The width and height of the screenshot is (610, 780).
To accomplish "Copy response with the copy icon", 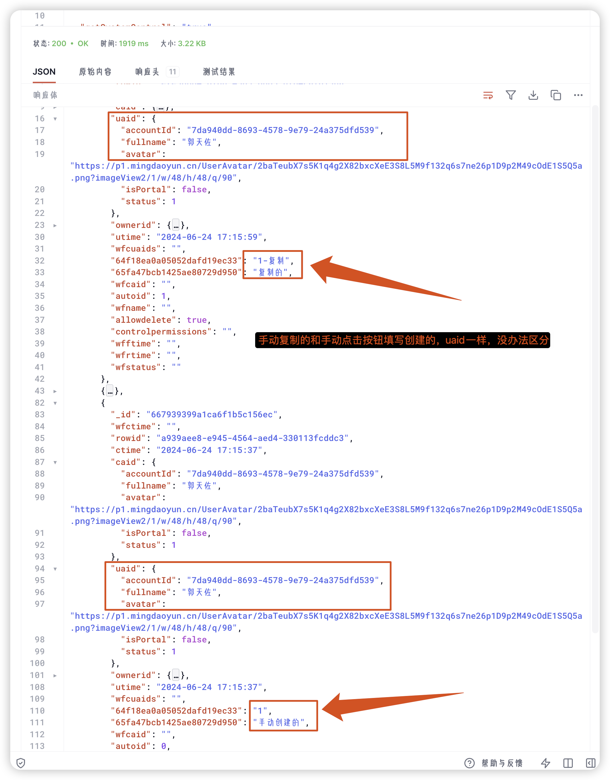I will 556,95.
